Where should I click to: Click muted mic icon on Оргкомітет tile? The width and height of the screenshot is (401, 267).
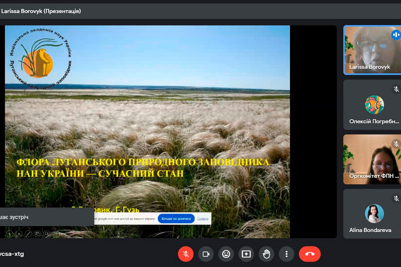point(396,144)
